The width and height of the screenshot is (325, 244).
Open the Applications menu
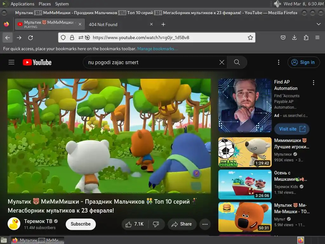click(x=23, y=4)
